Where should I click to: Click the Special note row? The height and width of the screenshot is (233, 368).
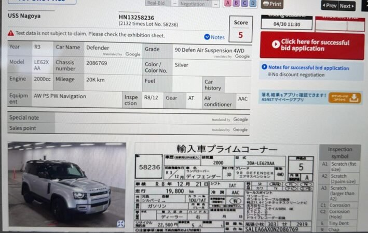[x=128, y=118]
